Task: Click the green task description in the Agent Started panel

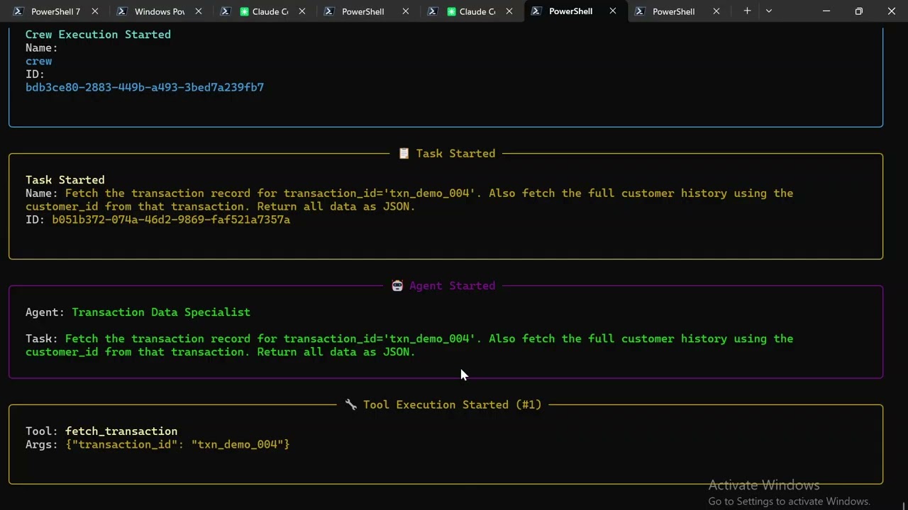Action: pos(409,345)
